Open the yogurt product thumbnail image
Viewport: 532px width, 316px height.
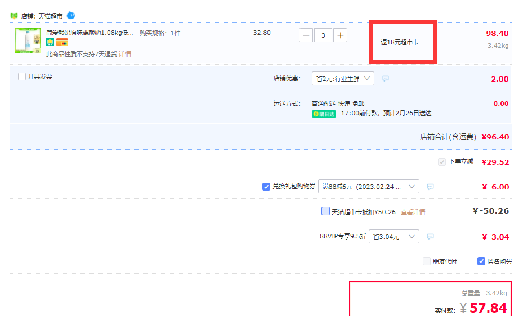[28, 40]
